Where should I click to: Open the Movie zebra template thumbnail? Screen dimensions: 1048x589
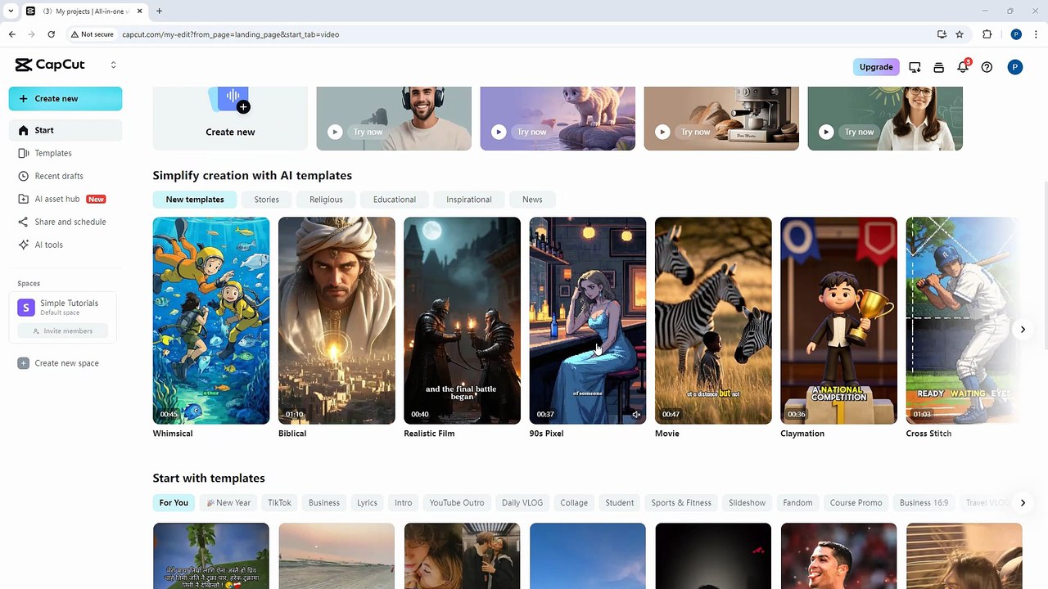click(713, 321)
